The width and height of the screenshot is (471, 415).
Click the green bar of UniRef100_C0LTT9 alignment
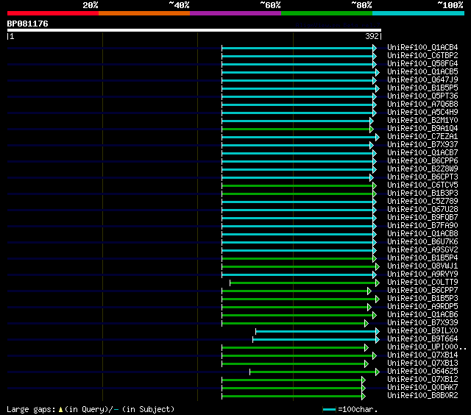[x=302, y=283]
